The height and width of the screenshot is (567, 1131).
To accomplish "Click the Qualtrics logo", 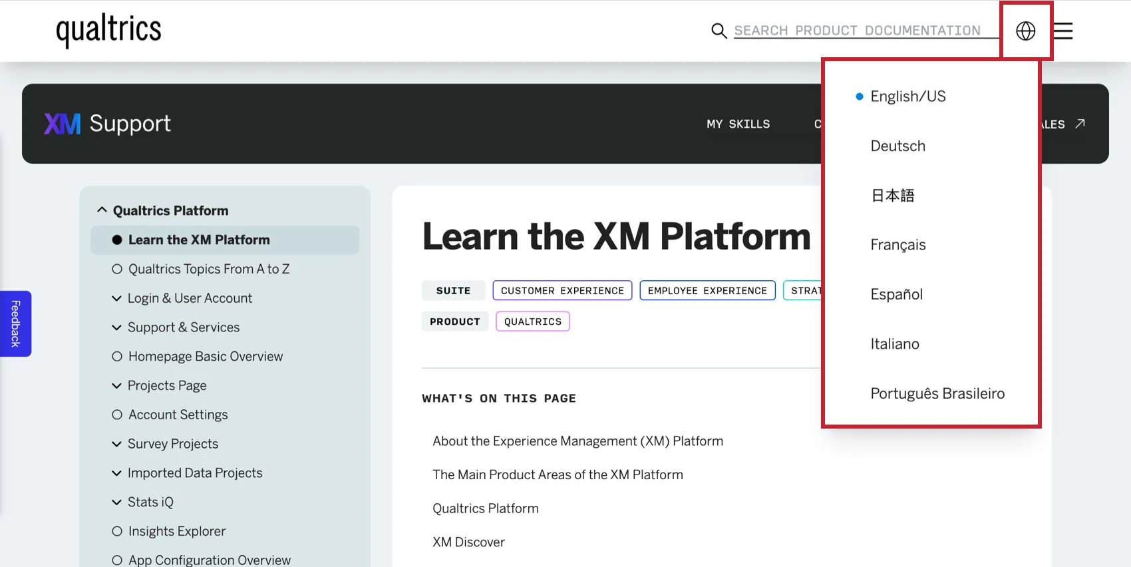I will (108, 31).
